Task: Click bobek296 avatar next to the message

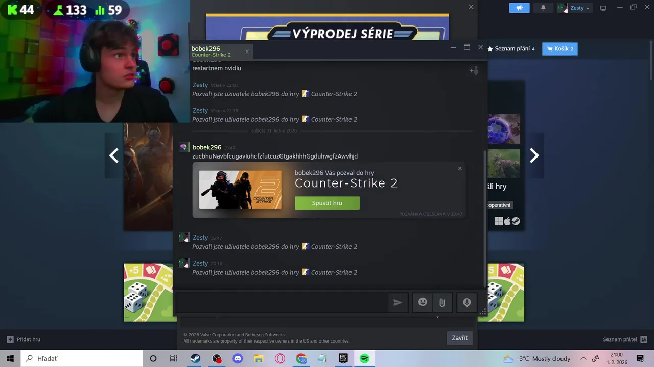Action: tap(183, 147)
